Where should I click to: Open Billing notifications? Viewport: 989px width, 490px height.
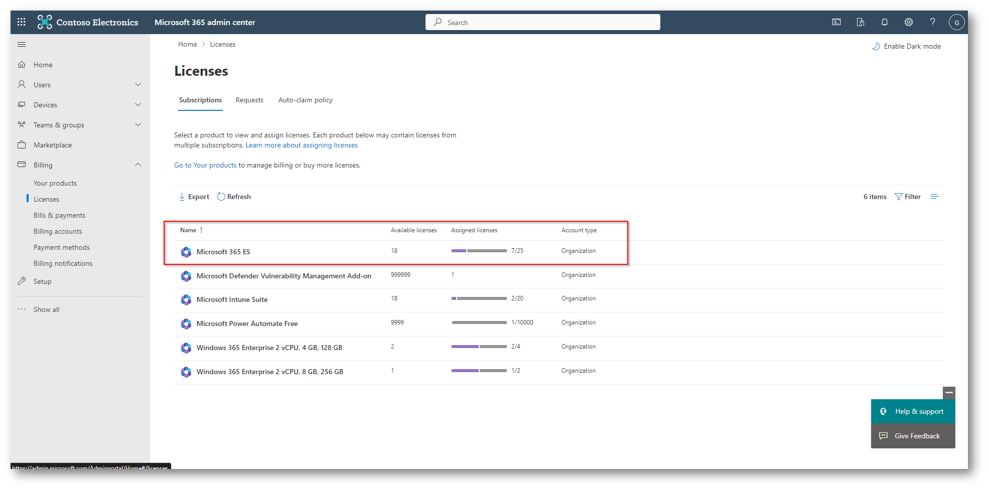pyautogui.click(x=63, y=263)
